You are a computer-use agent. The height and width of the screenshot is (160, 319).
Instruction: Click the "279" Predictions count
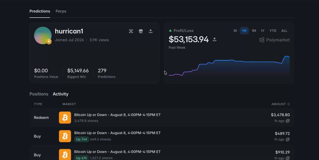tap(102, 71)
